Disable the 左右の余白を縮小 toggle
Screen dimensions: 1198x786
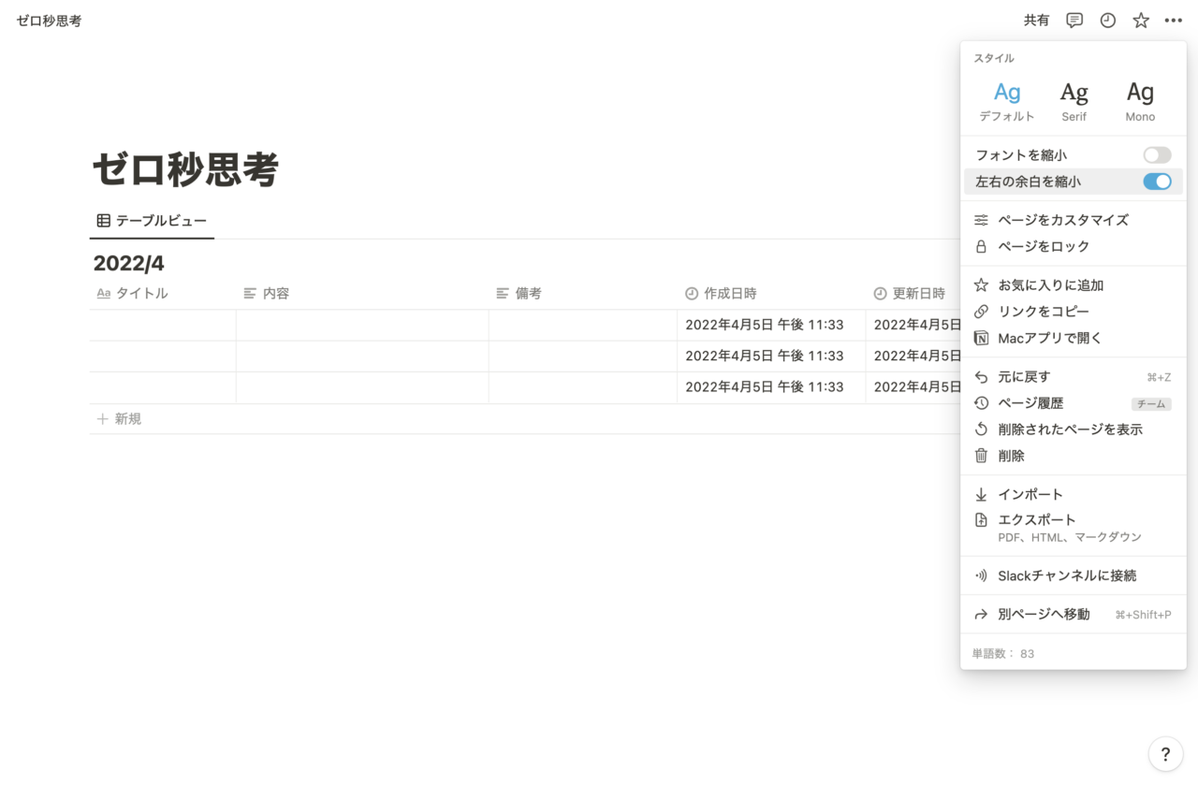(1157, 182)
